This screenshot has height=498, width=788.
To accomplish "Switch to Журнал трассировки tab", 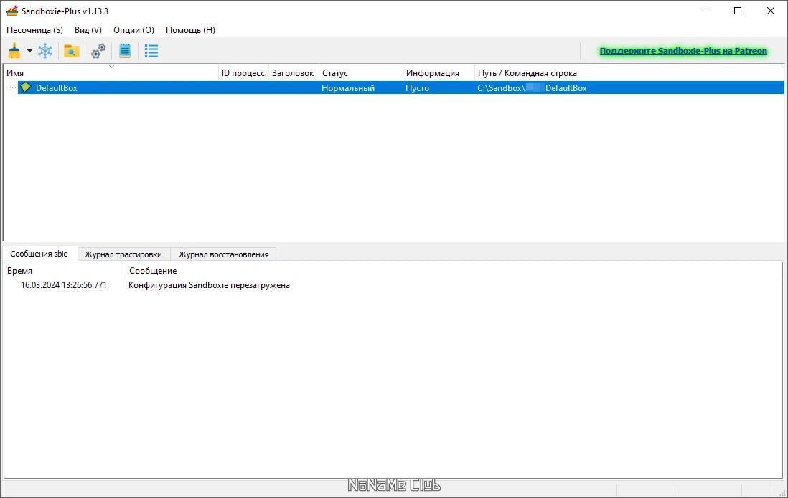I will point(123,254).
